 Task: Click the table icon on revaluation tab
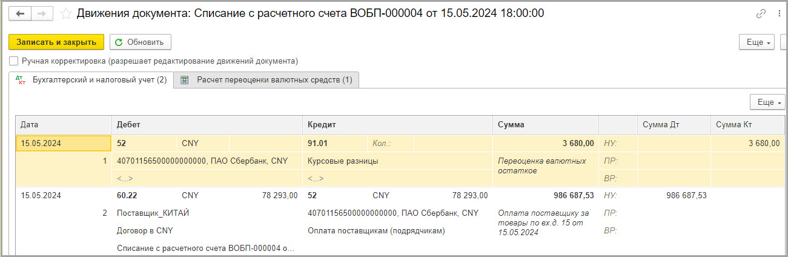coord(185,80)
